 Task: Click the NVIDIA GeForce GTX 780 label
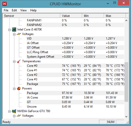click(34, 111)
